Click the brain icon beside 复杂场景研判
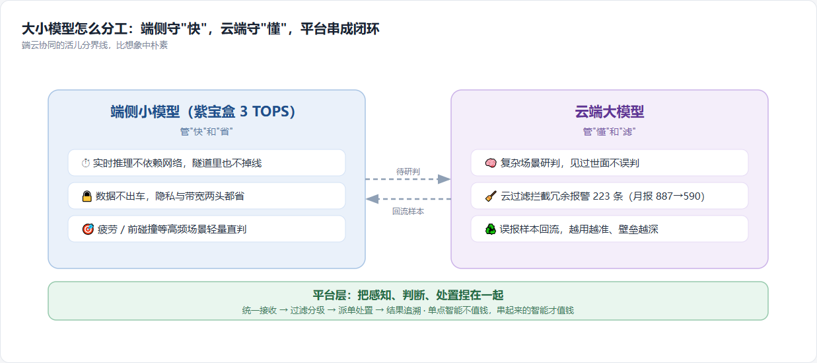The image size is (817, 363). click(490, 163)
